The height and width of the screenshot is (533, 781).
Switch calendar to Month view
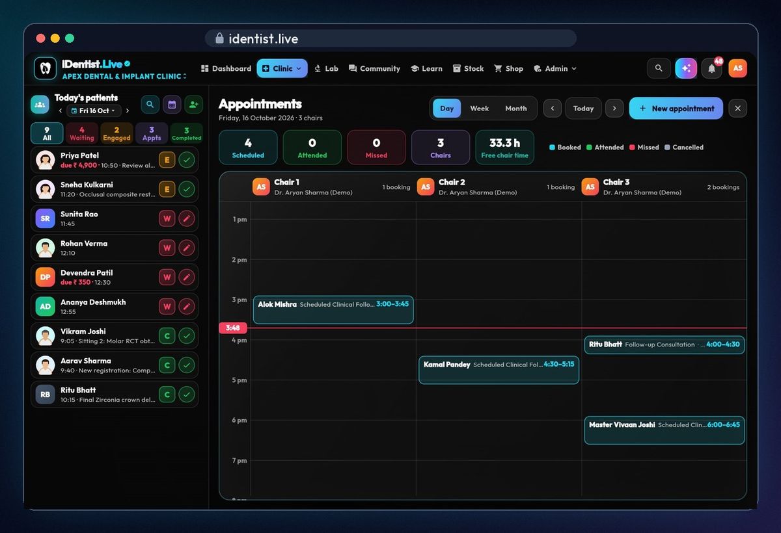pyautogui.click(x=516, y=109)
